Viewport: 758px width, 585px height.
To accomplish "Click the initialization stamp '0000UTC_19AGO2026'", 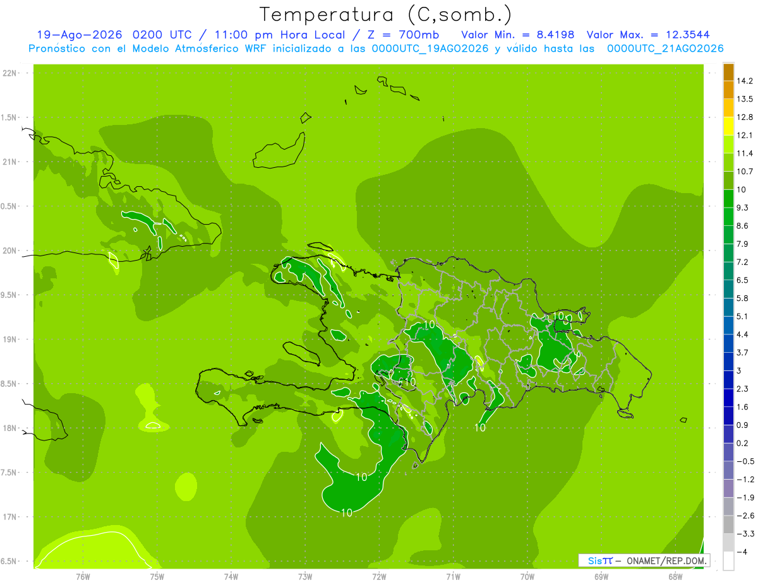I will tap(430, 49).
